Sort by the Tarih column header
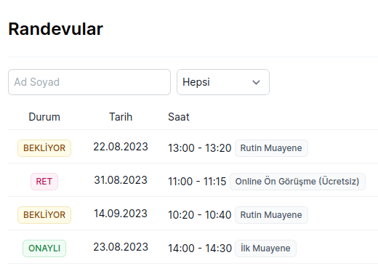 click(121, 117)
